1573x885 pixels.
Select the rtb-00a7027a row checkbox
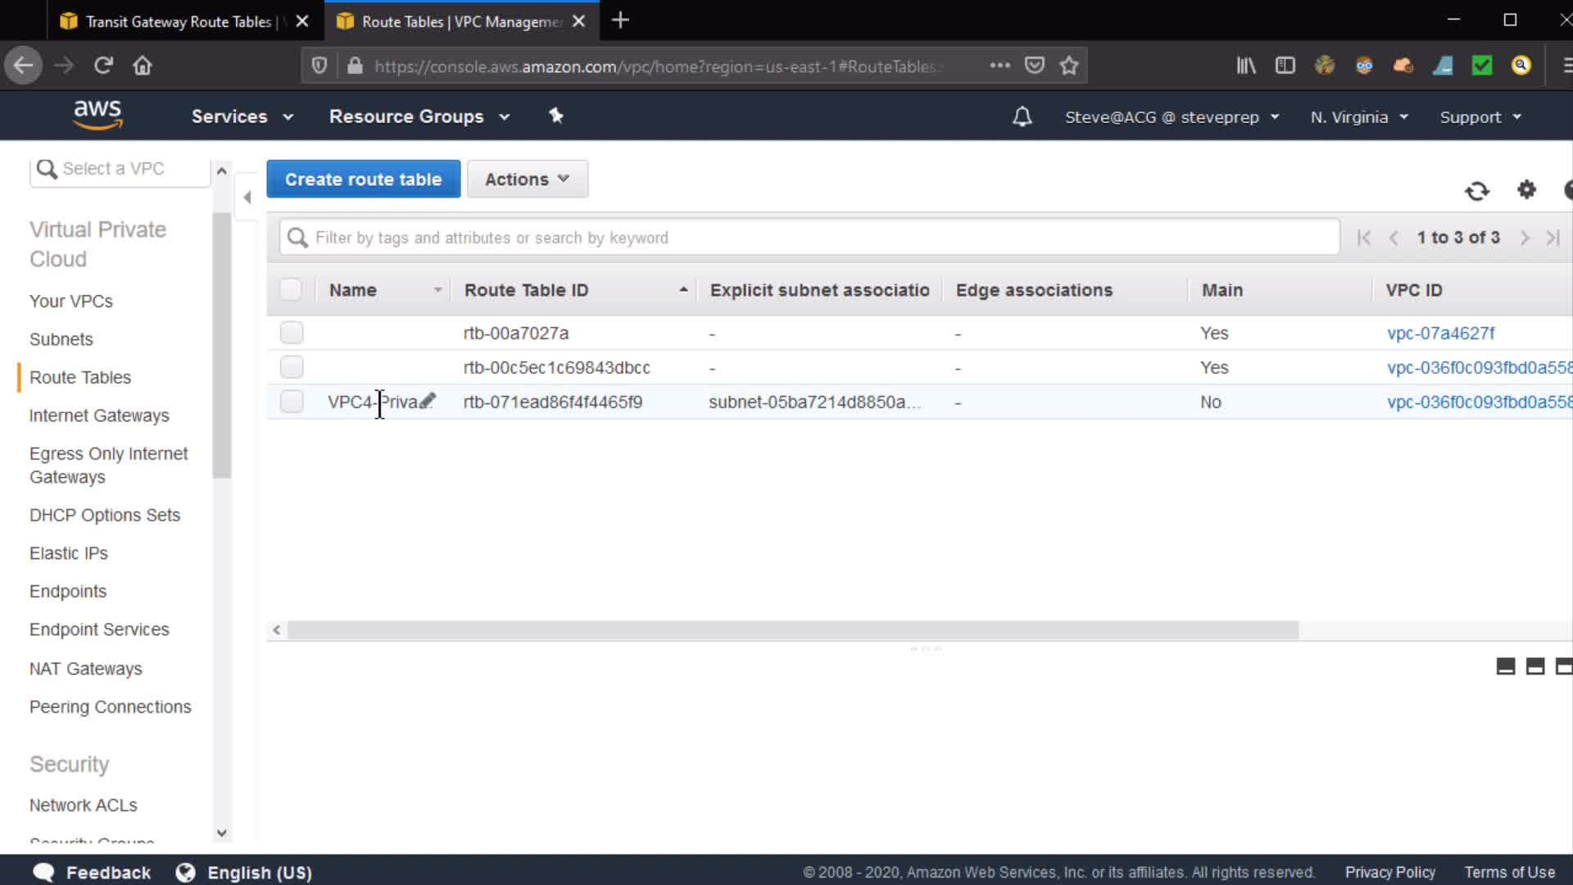pyautogui.click(x=292, y=333)
